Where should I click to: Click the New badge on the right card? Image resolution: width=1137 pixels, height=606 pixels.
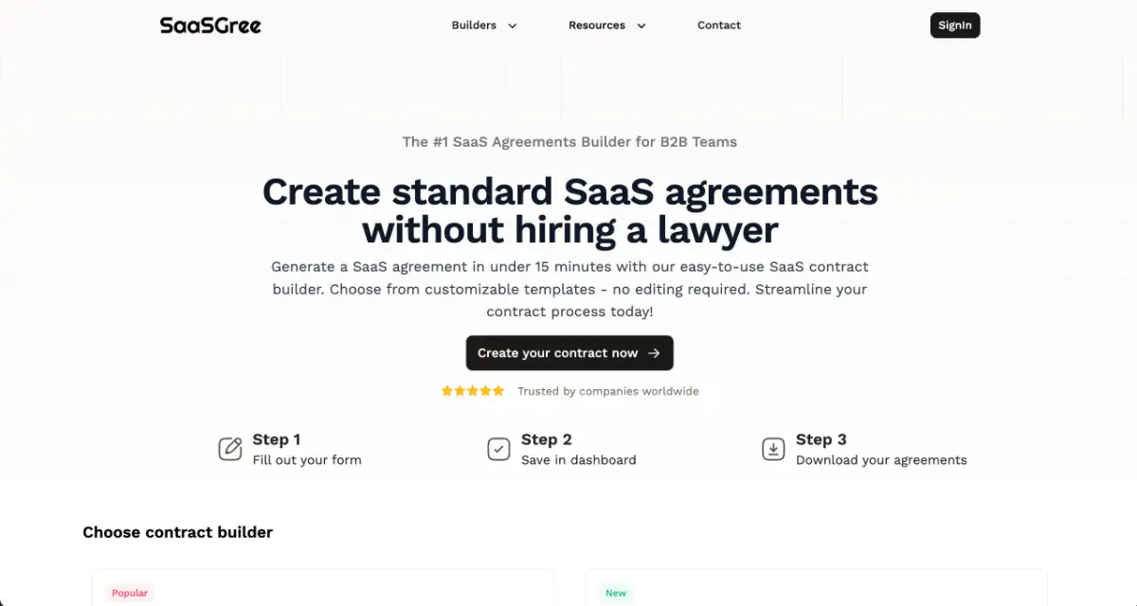click(616, 593)
